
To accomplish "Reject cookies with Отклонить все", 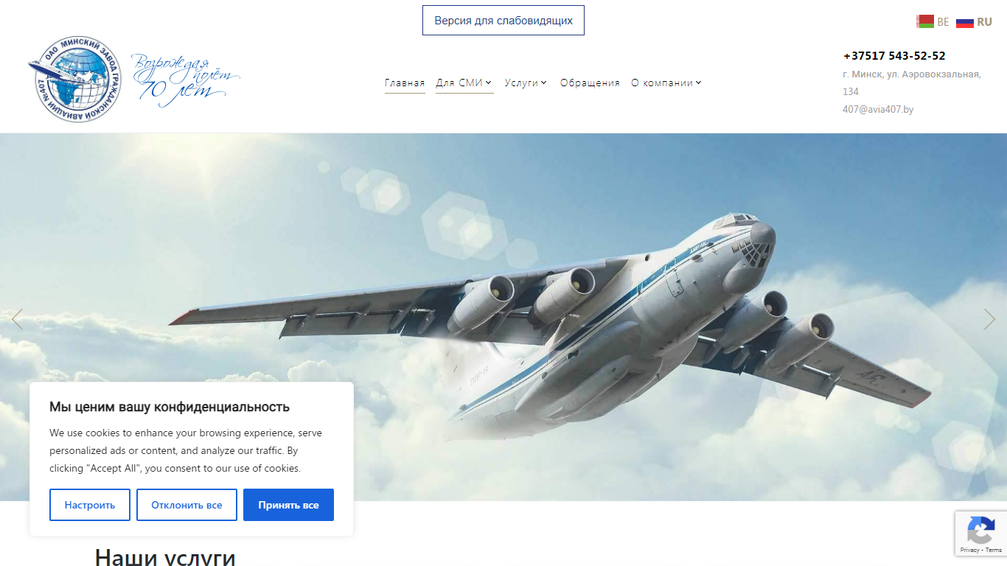I will [x=187, y=505].
